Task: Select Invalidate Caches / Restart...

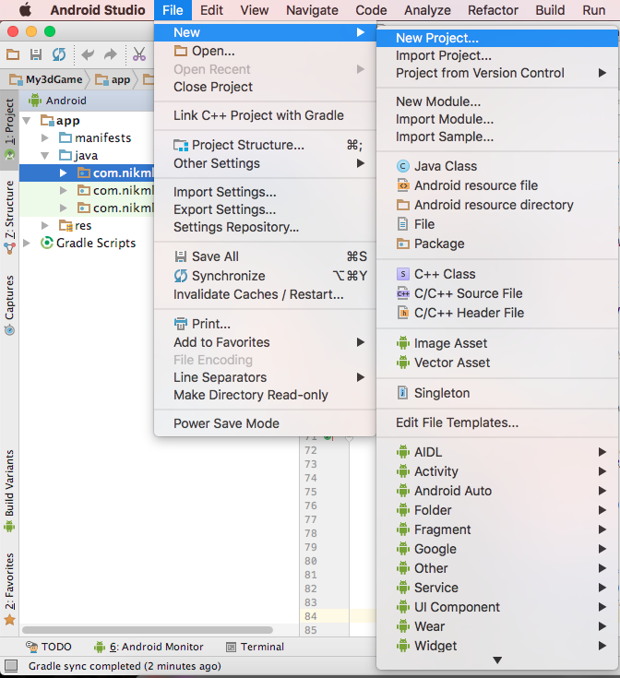Action: tap(265, 294)
